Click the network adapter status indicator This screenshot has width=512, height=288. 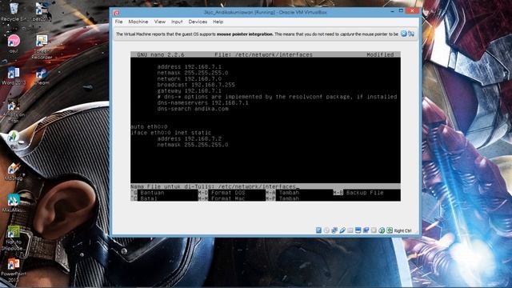click(x=334, y=230)
